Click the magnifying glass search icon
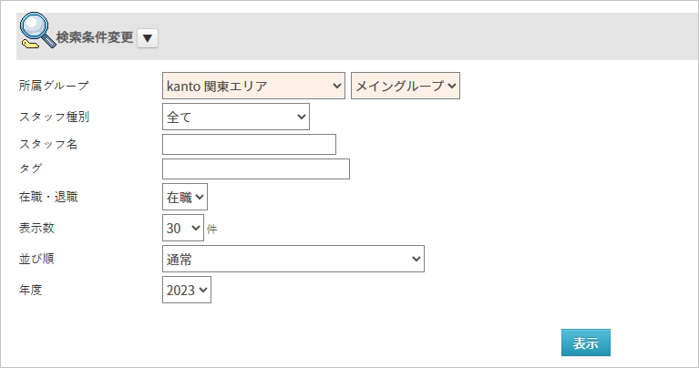This screenshot has width=699, height=368. (35, 33)
